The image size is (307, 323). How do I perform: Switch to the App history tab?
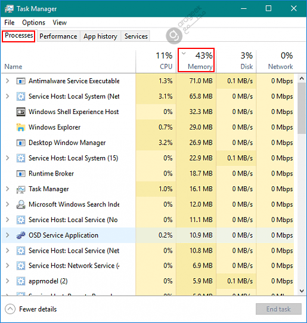pos(100,36)
